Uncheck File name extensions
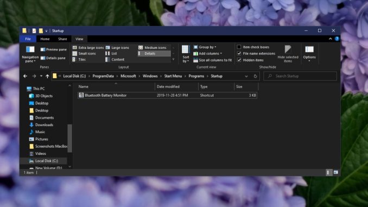The height and width of the screenshot is (207, 368). click(x=239, y=54)
